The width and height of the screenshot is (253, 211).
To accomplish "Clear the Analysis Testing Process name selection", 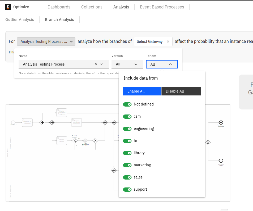I will [96, 64].
